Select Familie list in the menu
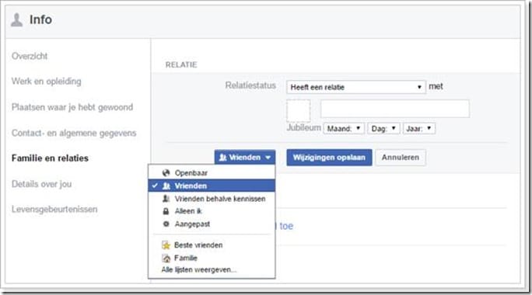The image size is (532, 295). [212, 258]
